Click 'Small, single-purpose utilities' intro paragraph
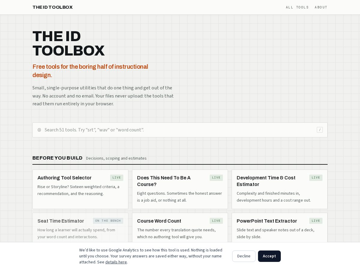360x270 pixels. (103, 96)
